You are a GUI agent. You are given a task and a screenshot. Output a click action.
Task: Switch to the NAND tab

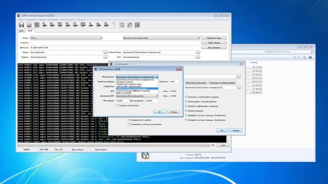[x=30, y=31]
